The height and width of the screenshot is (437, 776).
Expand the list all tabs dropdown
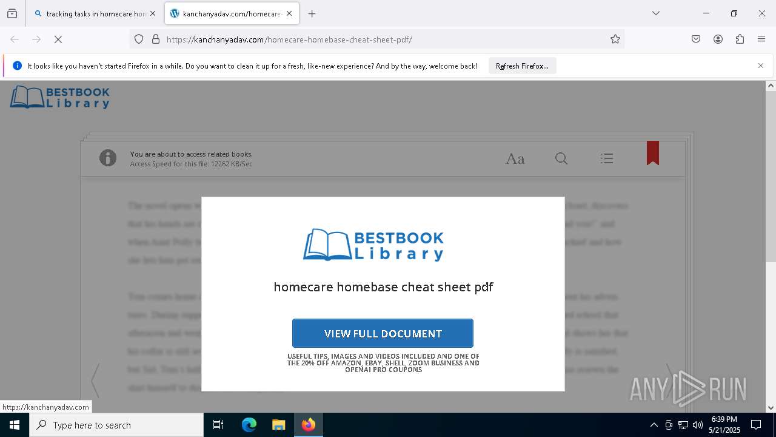click(656, 13)
